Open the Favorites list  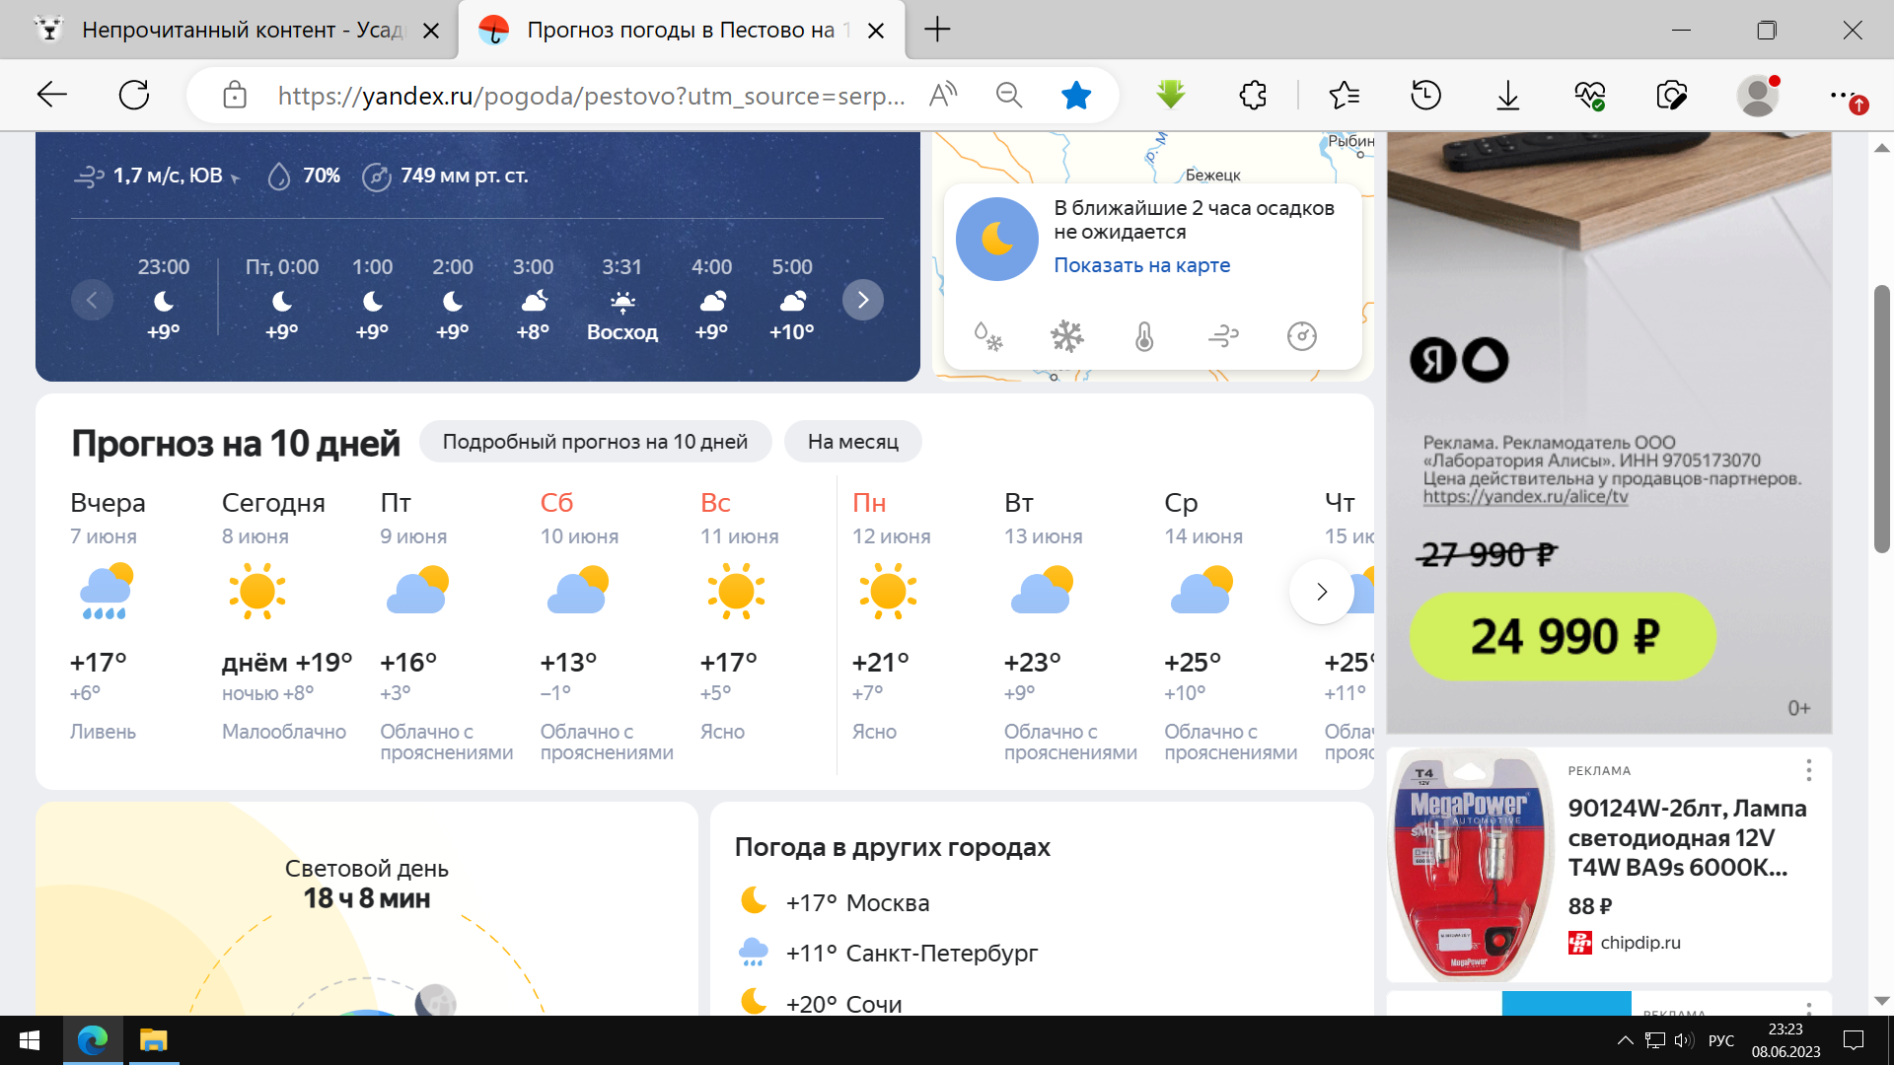(x=1345, y=96)
